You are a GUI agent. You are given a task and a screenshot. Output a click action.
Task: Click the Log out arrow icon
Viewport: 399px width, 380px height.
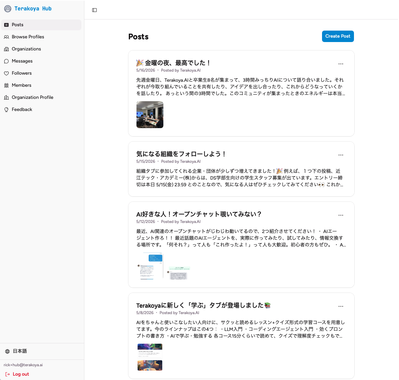point(8,374)
